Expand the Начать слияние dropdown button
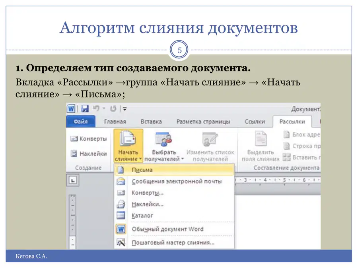This screenshot has height=268, width=358. (x=128, y=146)
